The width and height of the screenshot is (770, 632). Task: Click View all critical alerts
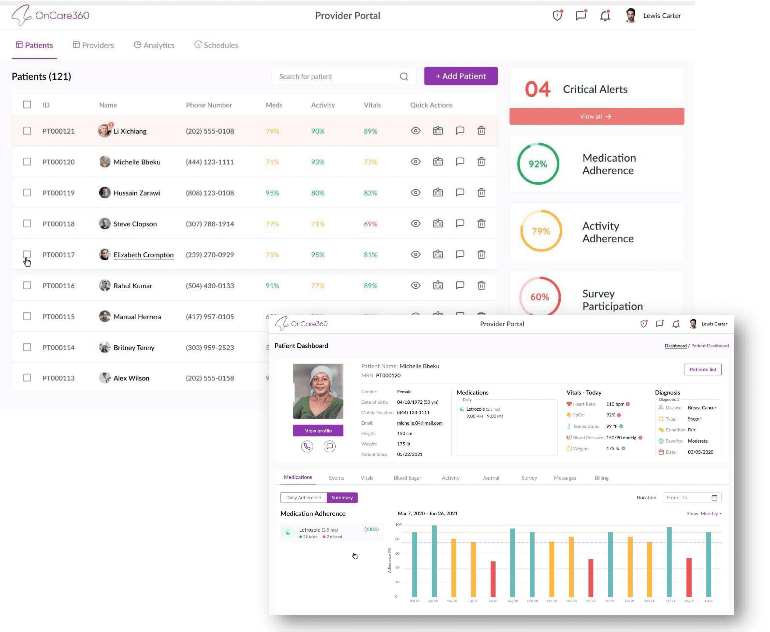(597, 117)
